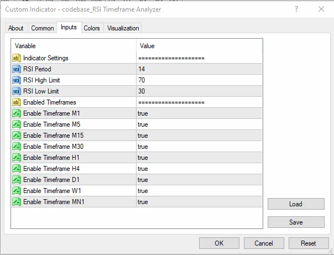Select the RSI Low Limit value 30
Image resolution: width=334 pixels, height=255 pixels.
pos(142,91)
